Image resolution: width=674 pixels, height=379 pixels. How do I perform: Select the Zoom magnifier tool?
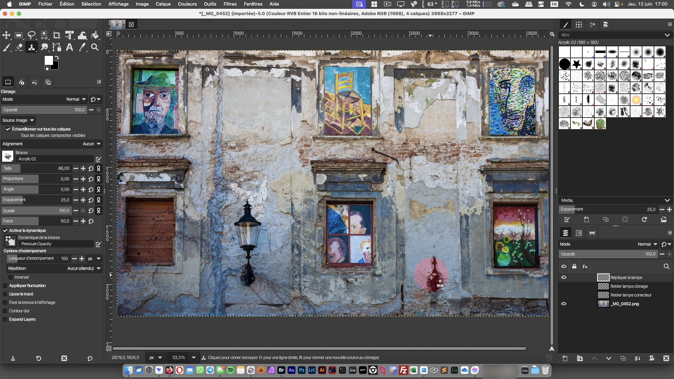click(x=95, y=47)
